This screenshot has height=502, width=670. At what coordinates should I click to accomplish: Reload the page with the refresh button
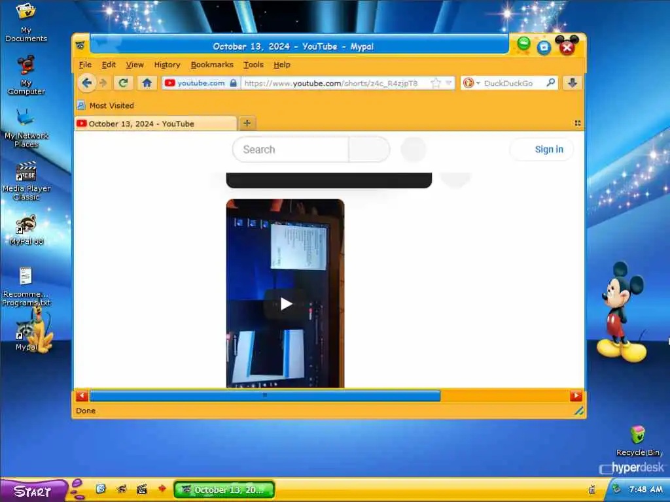click(x=124, y=83)
